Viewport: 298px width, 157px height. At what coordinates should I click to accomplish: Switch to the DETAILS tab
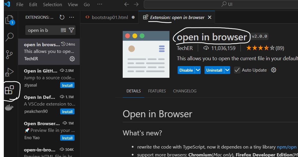tap(134, 91)
